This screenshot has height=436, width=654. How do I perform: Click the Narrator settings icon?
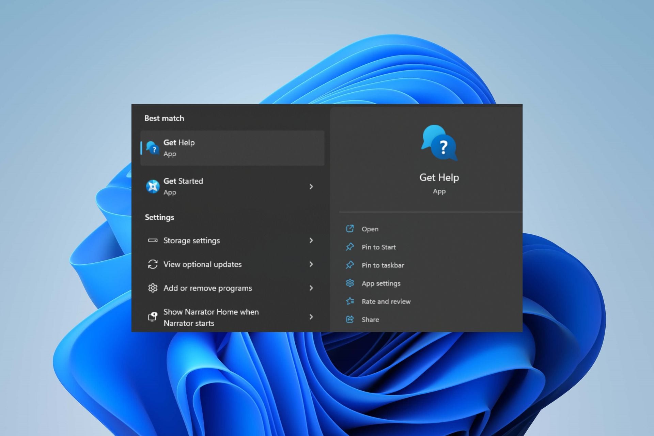coord(153,317)
